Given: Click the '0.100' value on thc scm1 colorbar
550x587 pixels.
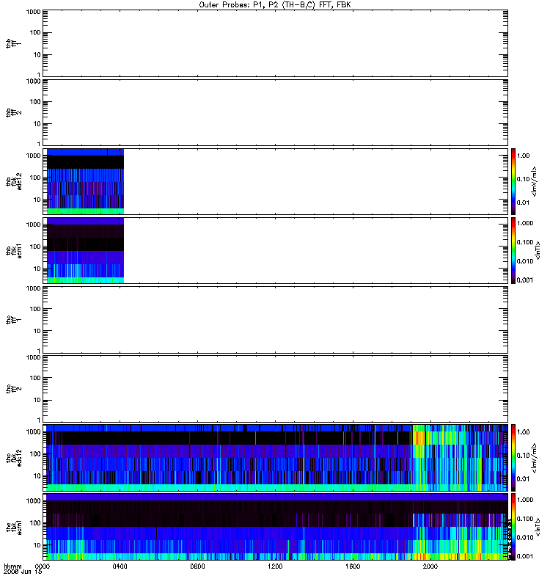Looking at the screenshot, I should tap(525, 519).
